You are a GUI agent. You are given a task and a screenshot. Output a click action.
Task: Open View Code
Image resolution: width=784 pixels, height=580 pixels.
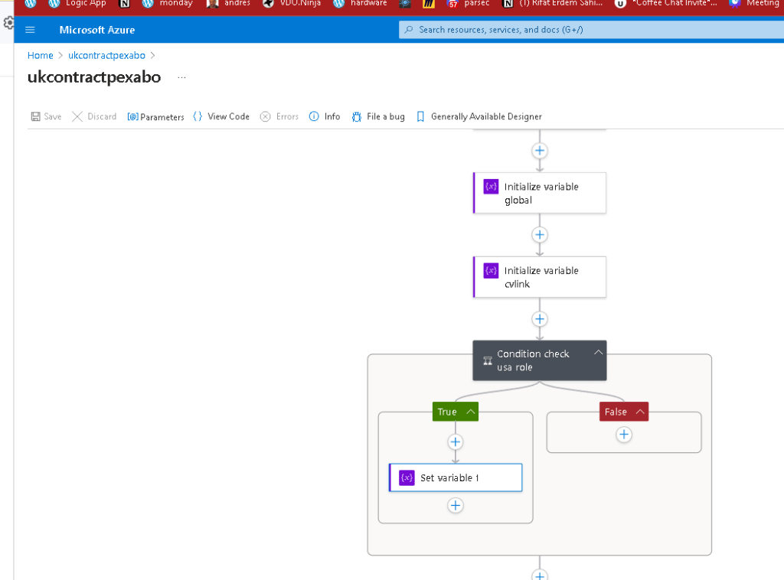click(x=221, y=116)
